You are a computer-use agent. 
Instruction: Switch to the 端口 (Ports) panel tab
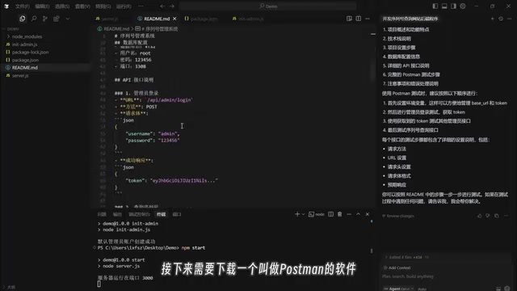click(x=177, y=214)
